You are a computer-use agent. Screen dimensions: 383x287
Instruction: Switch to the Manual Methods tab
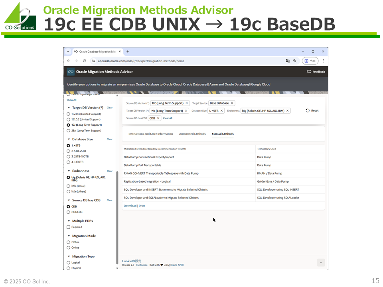click(223, 134)
